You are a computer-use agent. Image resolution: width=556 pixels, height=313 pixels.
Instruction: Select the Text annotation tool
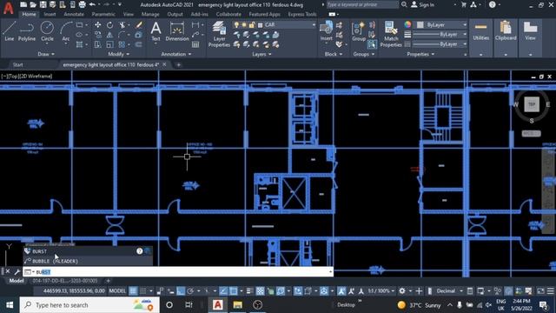coord(156,31)
